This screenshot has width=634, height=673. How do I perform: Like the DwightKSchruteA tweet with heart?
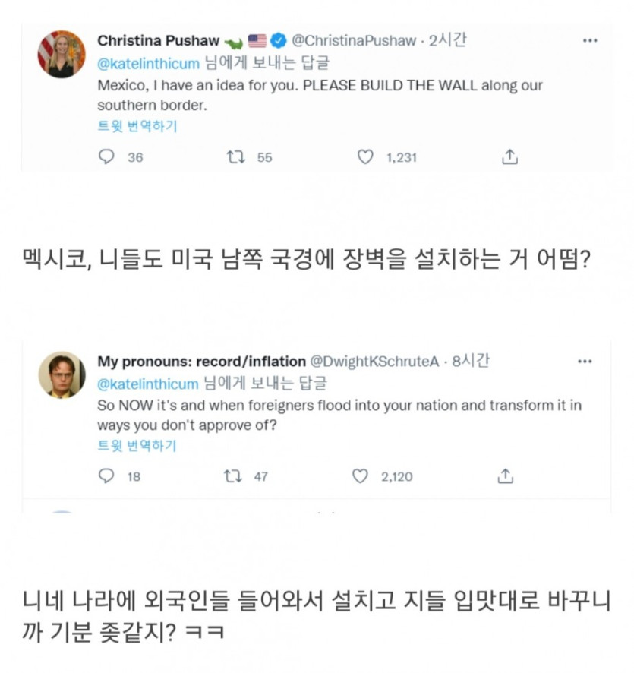tap(361, 476)
